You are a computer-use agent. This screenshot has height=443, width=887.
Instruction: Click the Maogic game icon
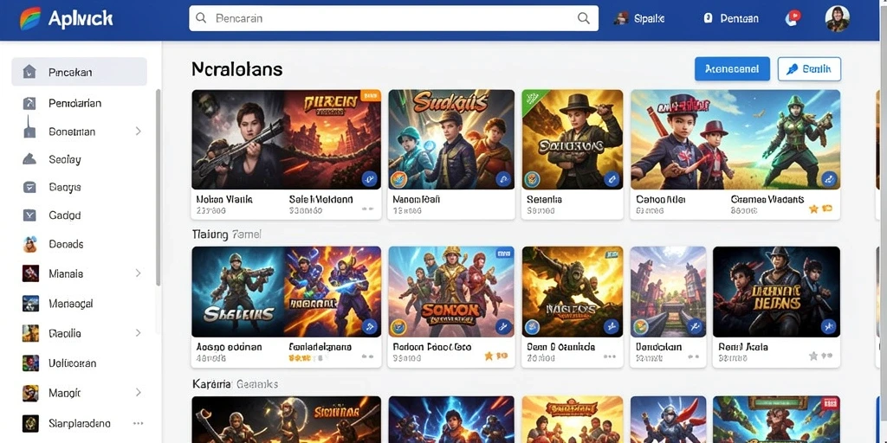click(30, 393)
